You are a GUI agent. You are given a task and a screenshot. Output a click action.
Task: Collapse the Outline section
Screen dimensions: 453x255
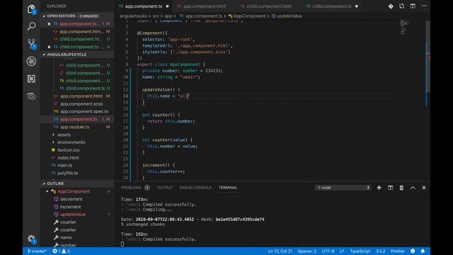(x=44, y=183)
